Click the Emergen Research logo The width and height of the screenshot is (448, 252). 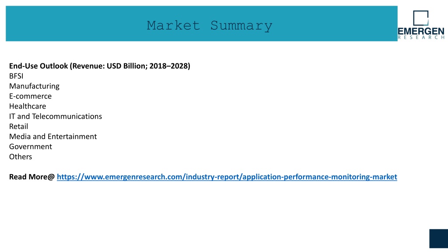pos(421,25)
